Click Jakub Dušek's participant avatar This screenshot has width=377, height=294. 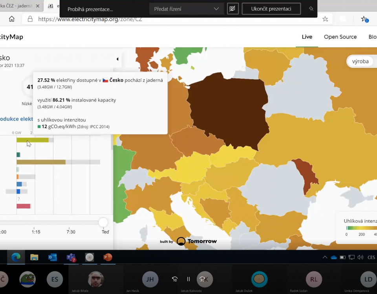click(x=259, y=279)
